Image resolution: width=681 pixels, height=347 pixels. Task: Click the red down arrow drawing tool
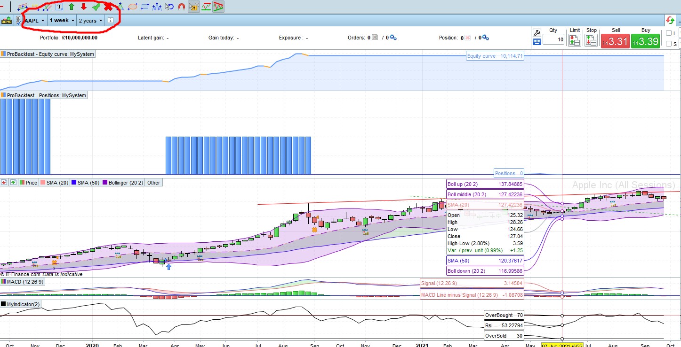84,7
